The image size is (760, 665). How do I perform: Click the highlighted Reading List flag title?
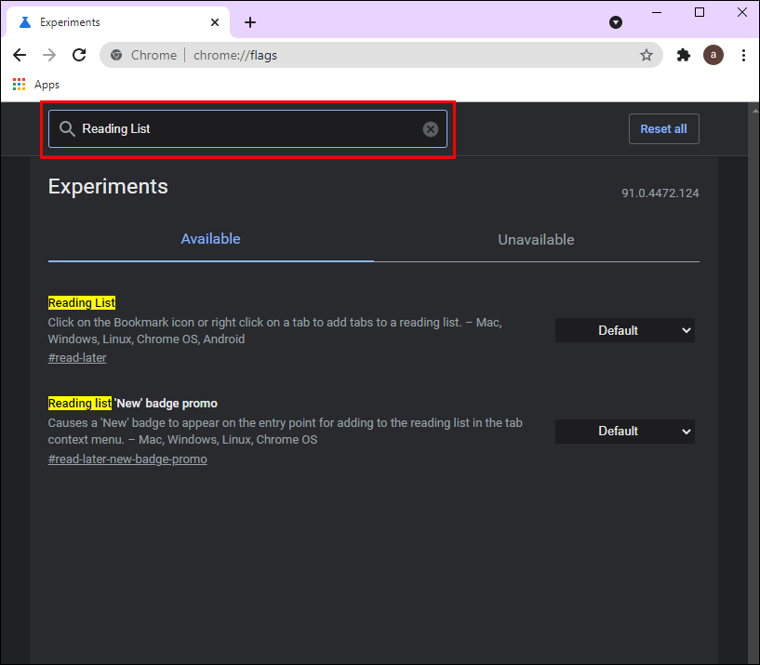point(82,303)
